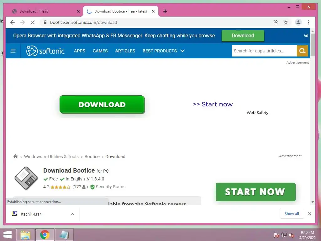Close the downloads bar
This screenshot has height=241, width=321.
309,214
